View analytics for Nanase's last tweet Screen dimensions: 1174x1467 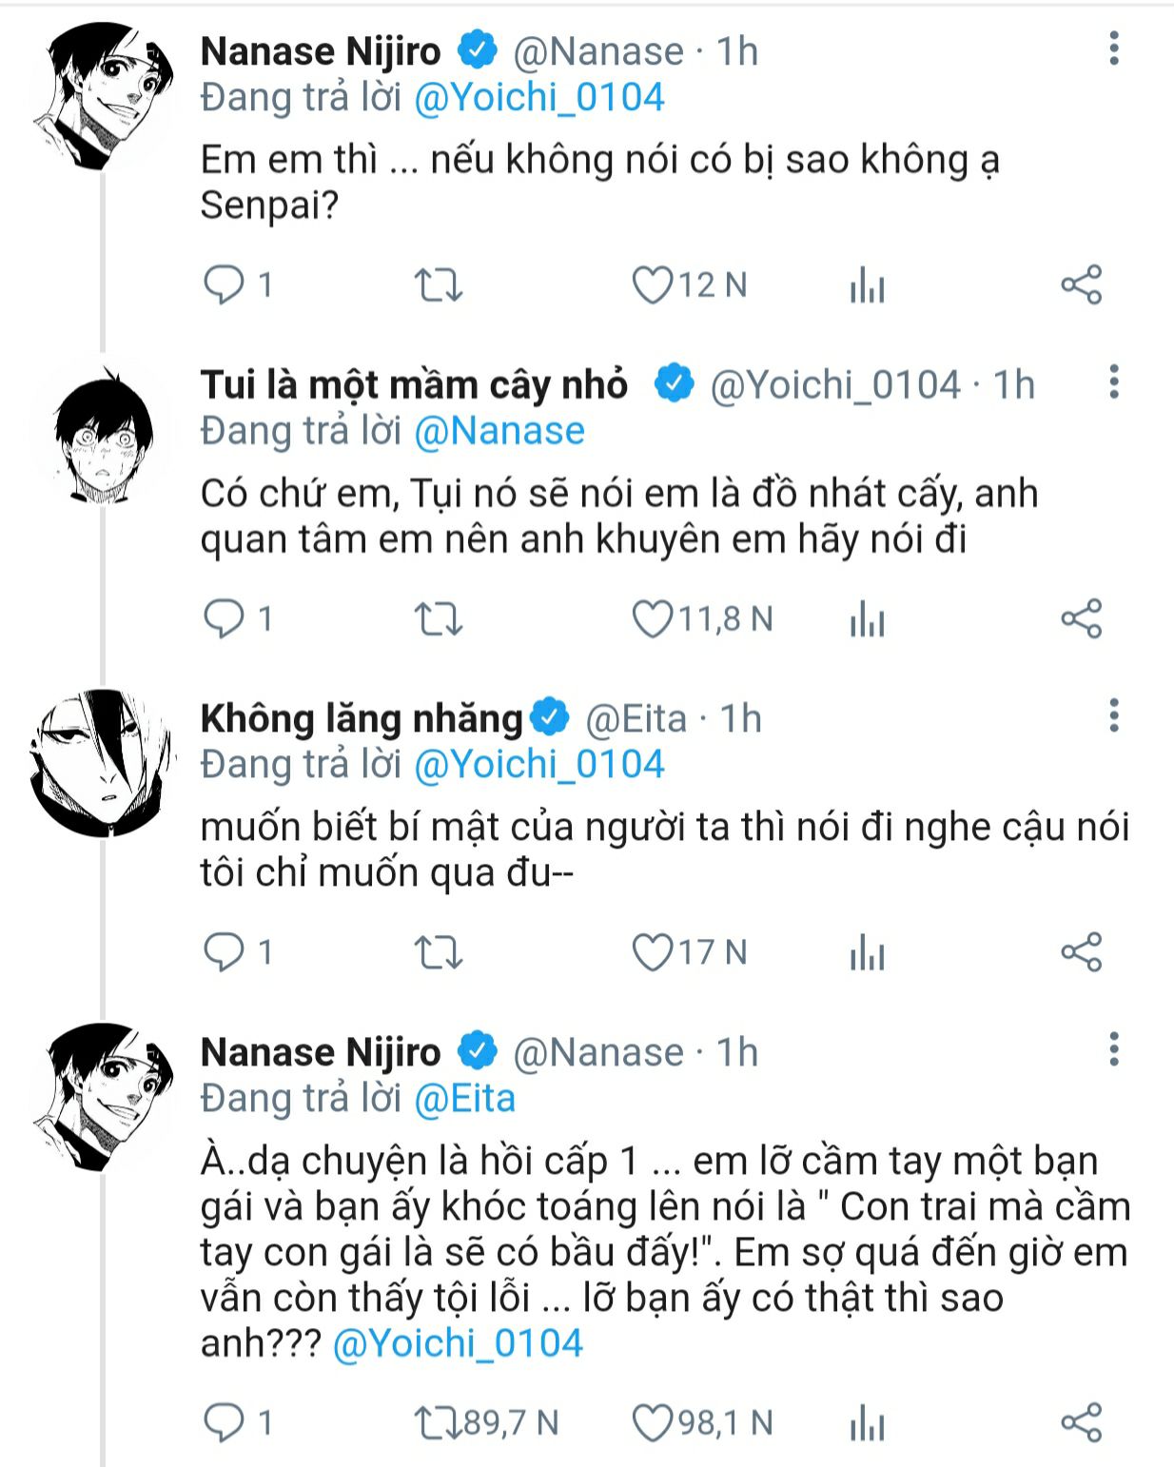pyautogui.click(x=867, y=1424)
